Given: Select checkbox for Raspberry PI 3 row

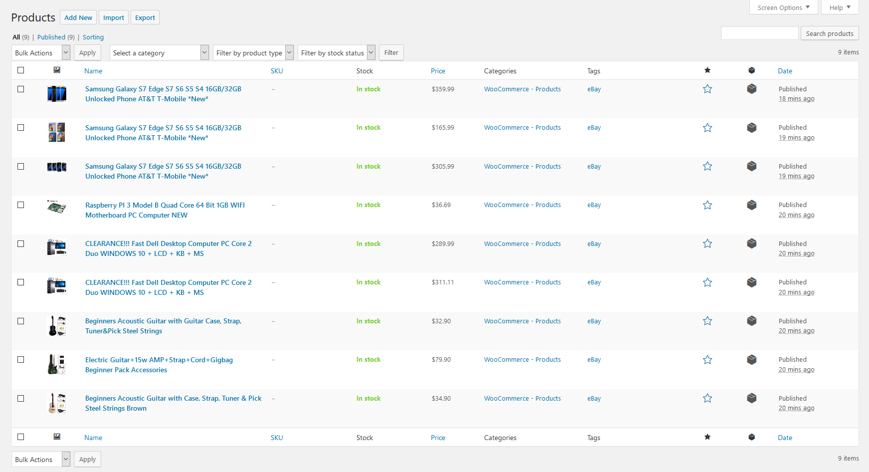Looking at the screenshot, I should 20,205.
